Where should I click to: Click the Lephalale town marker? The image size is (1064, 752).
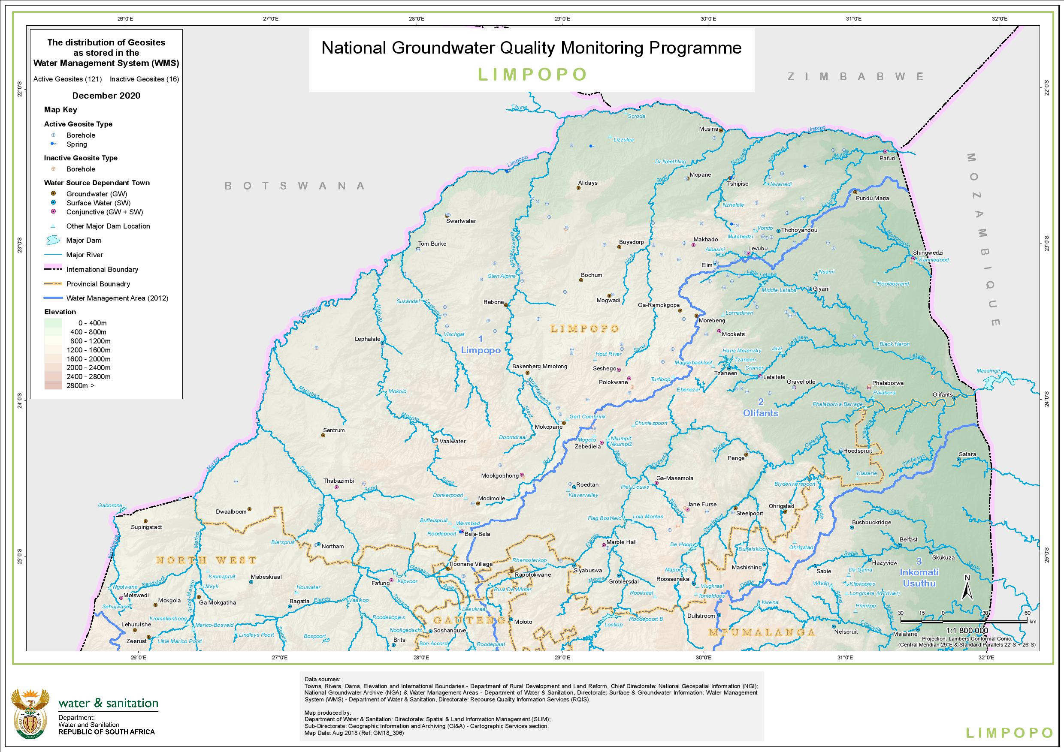point(383,343)
